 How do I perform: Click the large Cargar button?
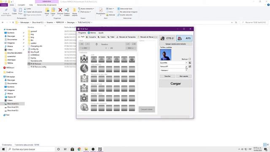[x=175, y=84]
